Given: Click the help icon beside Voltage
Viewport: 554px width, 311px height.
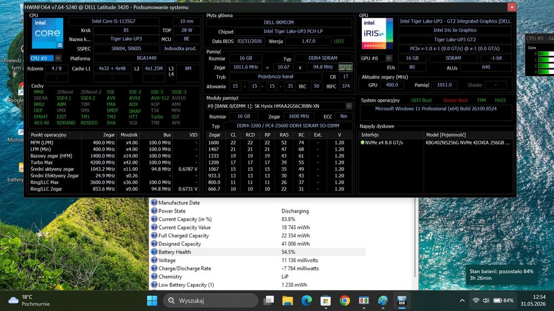Looking at the screenshot, I should pos(154,260).
